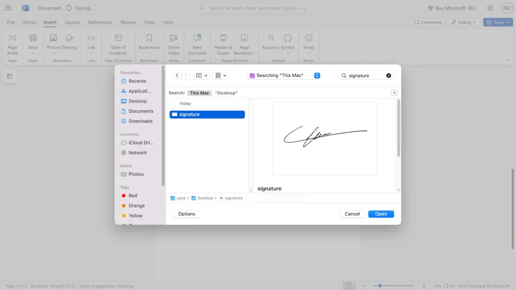
Task: Select the signature file in results list
Action: click(x=207, y=115)
